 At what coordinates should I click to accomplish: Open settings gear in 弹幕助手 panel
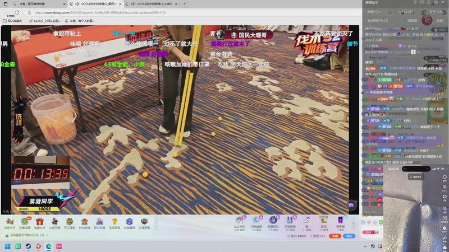tap(436, 2)
